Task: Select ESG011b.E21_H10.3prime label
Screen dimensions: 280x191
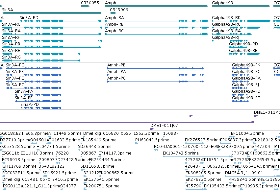Action: (x=28, y=154)
